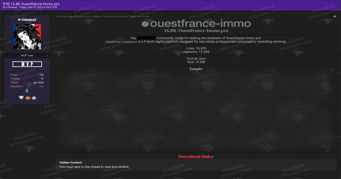
Task: Click the ChimeraZ link in the last-modified note
Action: point(124,16)
